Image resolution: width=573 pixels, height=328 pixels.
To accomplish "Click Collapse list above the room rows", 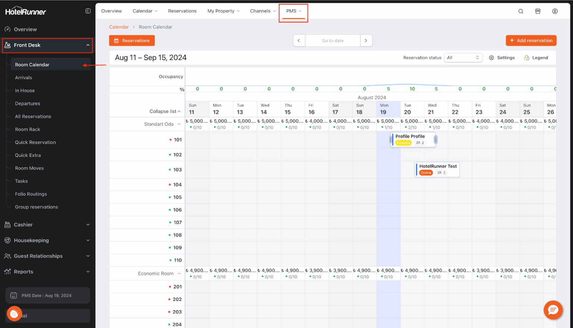I will point(165,111).
